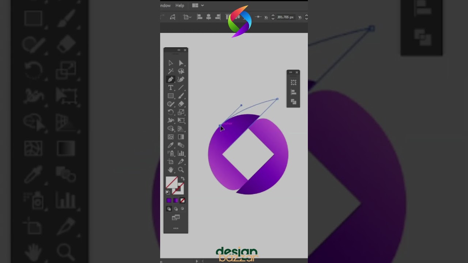Select the Rectangle tool
The image size is (468, 263).
171,96
